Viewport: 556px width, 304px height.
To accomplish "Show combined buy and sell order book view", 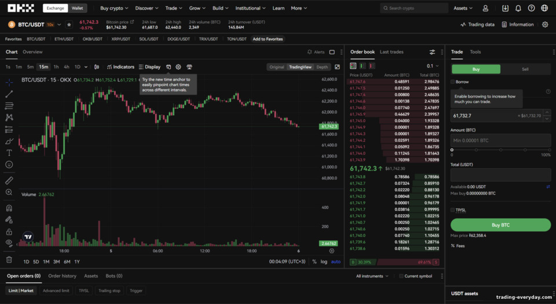I will coord(353,66).
